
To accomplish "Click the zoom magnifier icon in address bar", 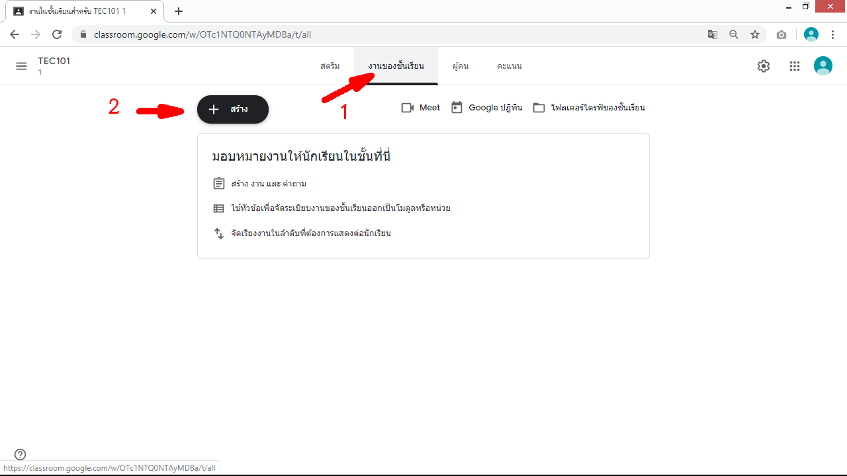I will tap(734, 34).
